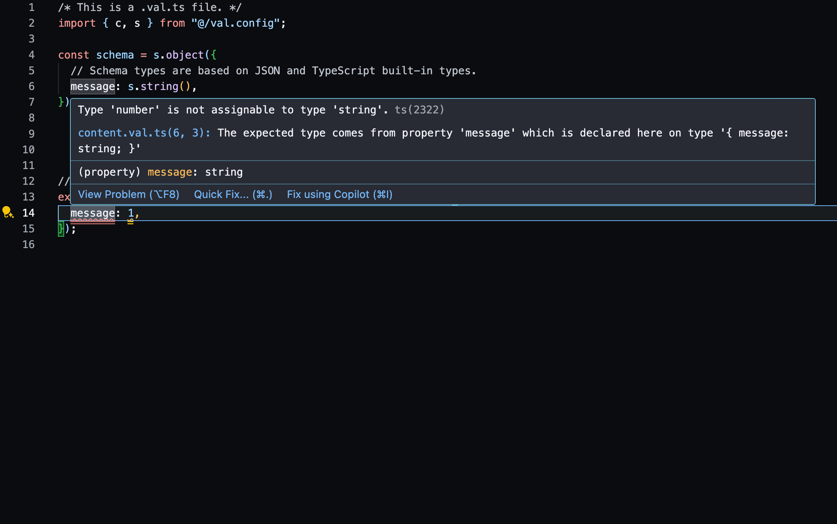Click the schema variable name on line 4

(115, 55)
